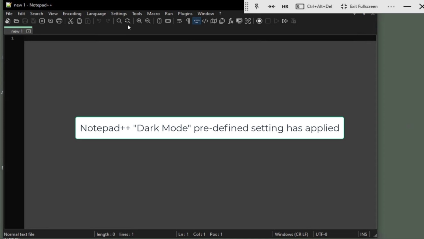This screenshot has height=239, width=424.
Task: Cut text using the scissors icon
Action: [70, 21]
